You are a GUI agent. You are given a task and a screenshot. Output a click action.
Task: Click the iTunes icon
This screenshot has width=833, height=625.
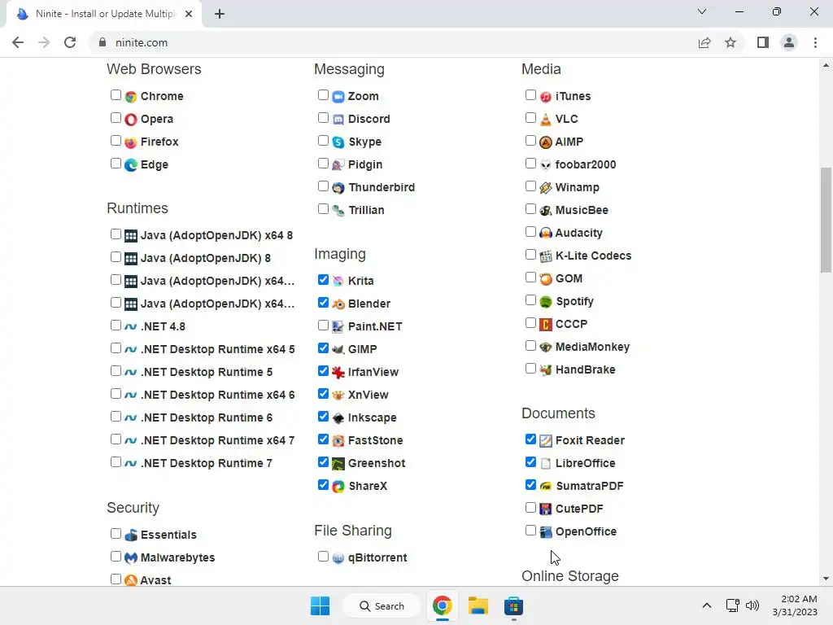(x=546, y=97)
